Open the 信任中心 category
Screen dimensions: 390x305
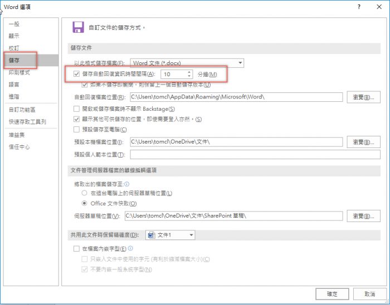click(x=19, y=147)
